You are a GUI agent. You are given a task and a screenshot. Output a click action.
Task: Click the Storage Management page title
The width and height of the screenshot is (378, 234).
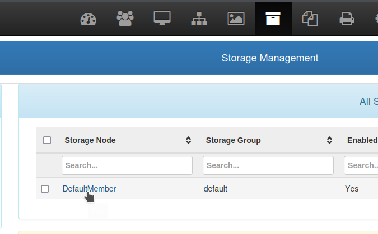point(270,58)
